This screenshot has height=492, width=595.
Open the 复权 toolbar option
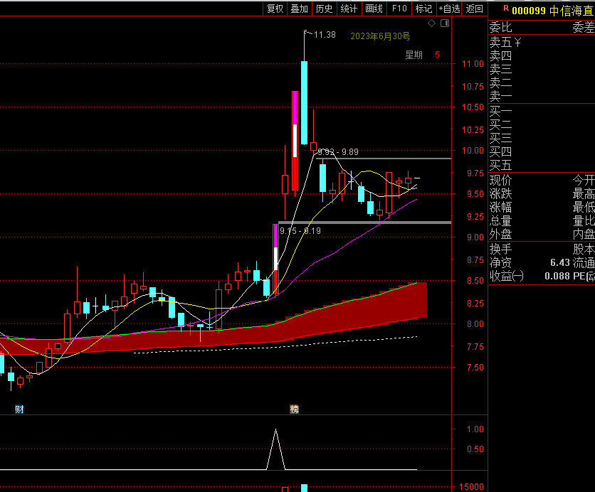point(275,9)
